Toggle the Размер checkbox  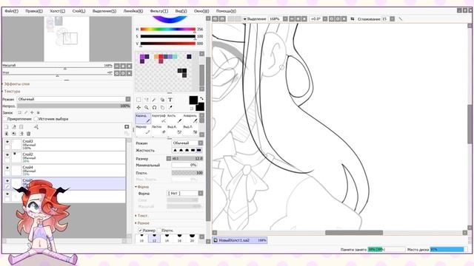[140, 230]
